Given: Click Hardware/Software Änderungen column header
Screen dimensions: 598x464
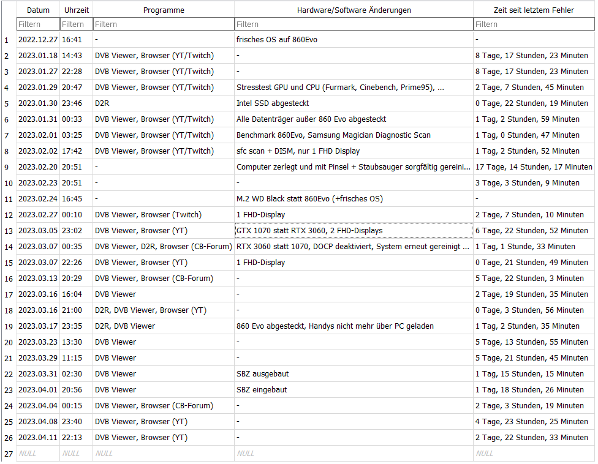Looking at the screenshot, I should [354, 10].
